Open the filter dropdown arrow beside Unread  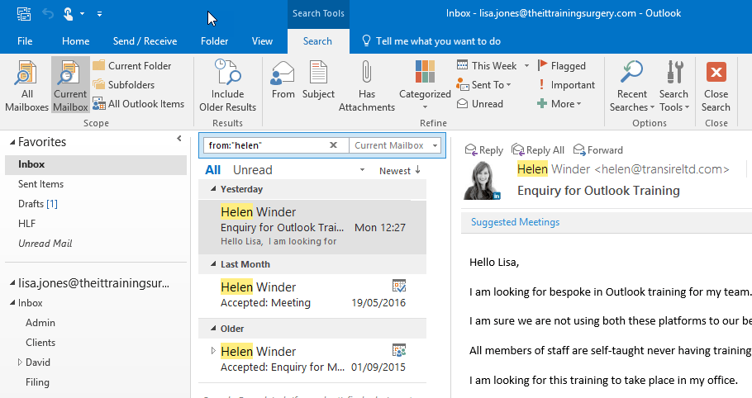pos(362,170)
